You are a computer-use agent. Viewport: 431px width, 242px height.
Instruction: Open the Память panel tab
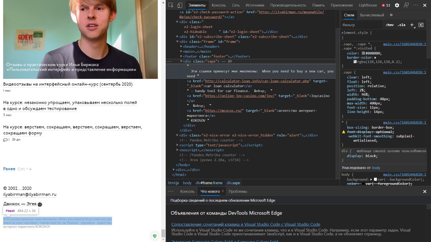318,5
